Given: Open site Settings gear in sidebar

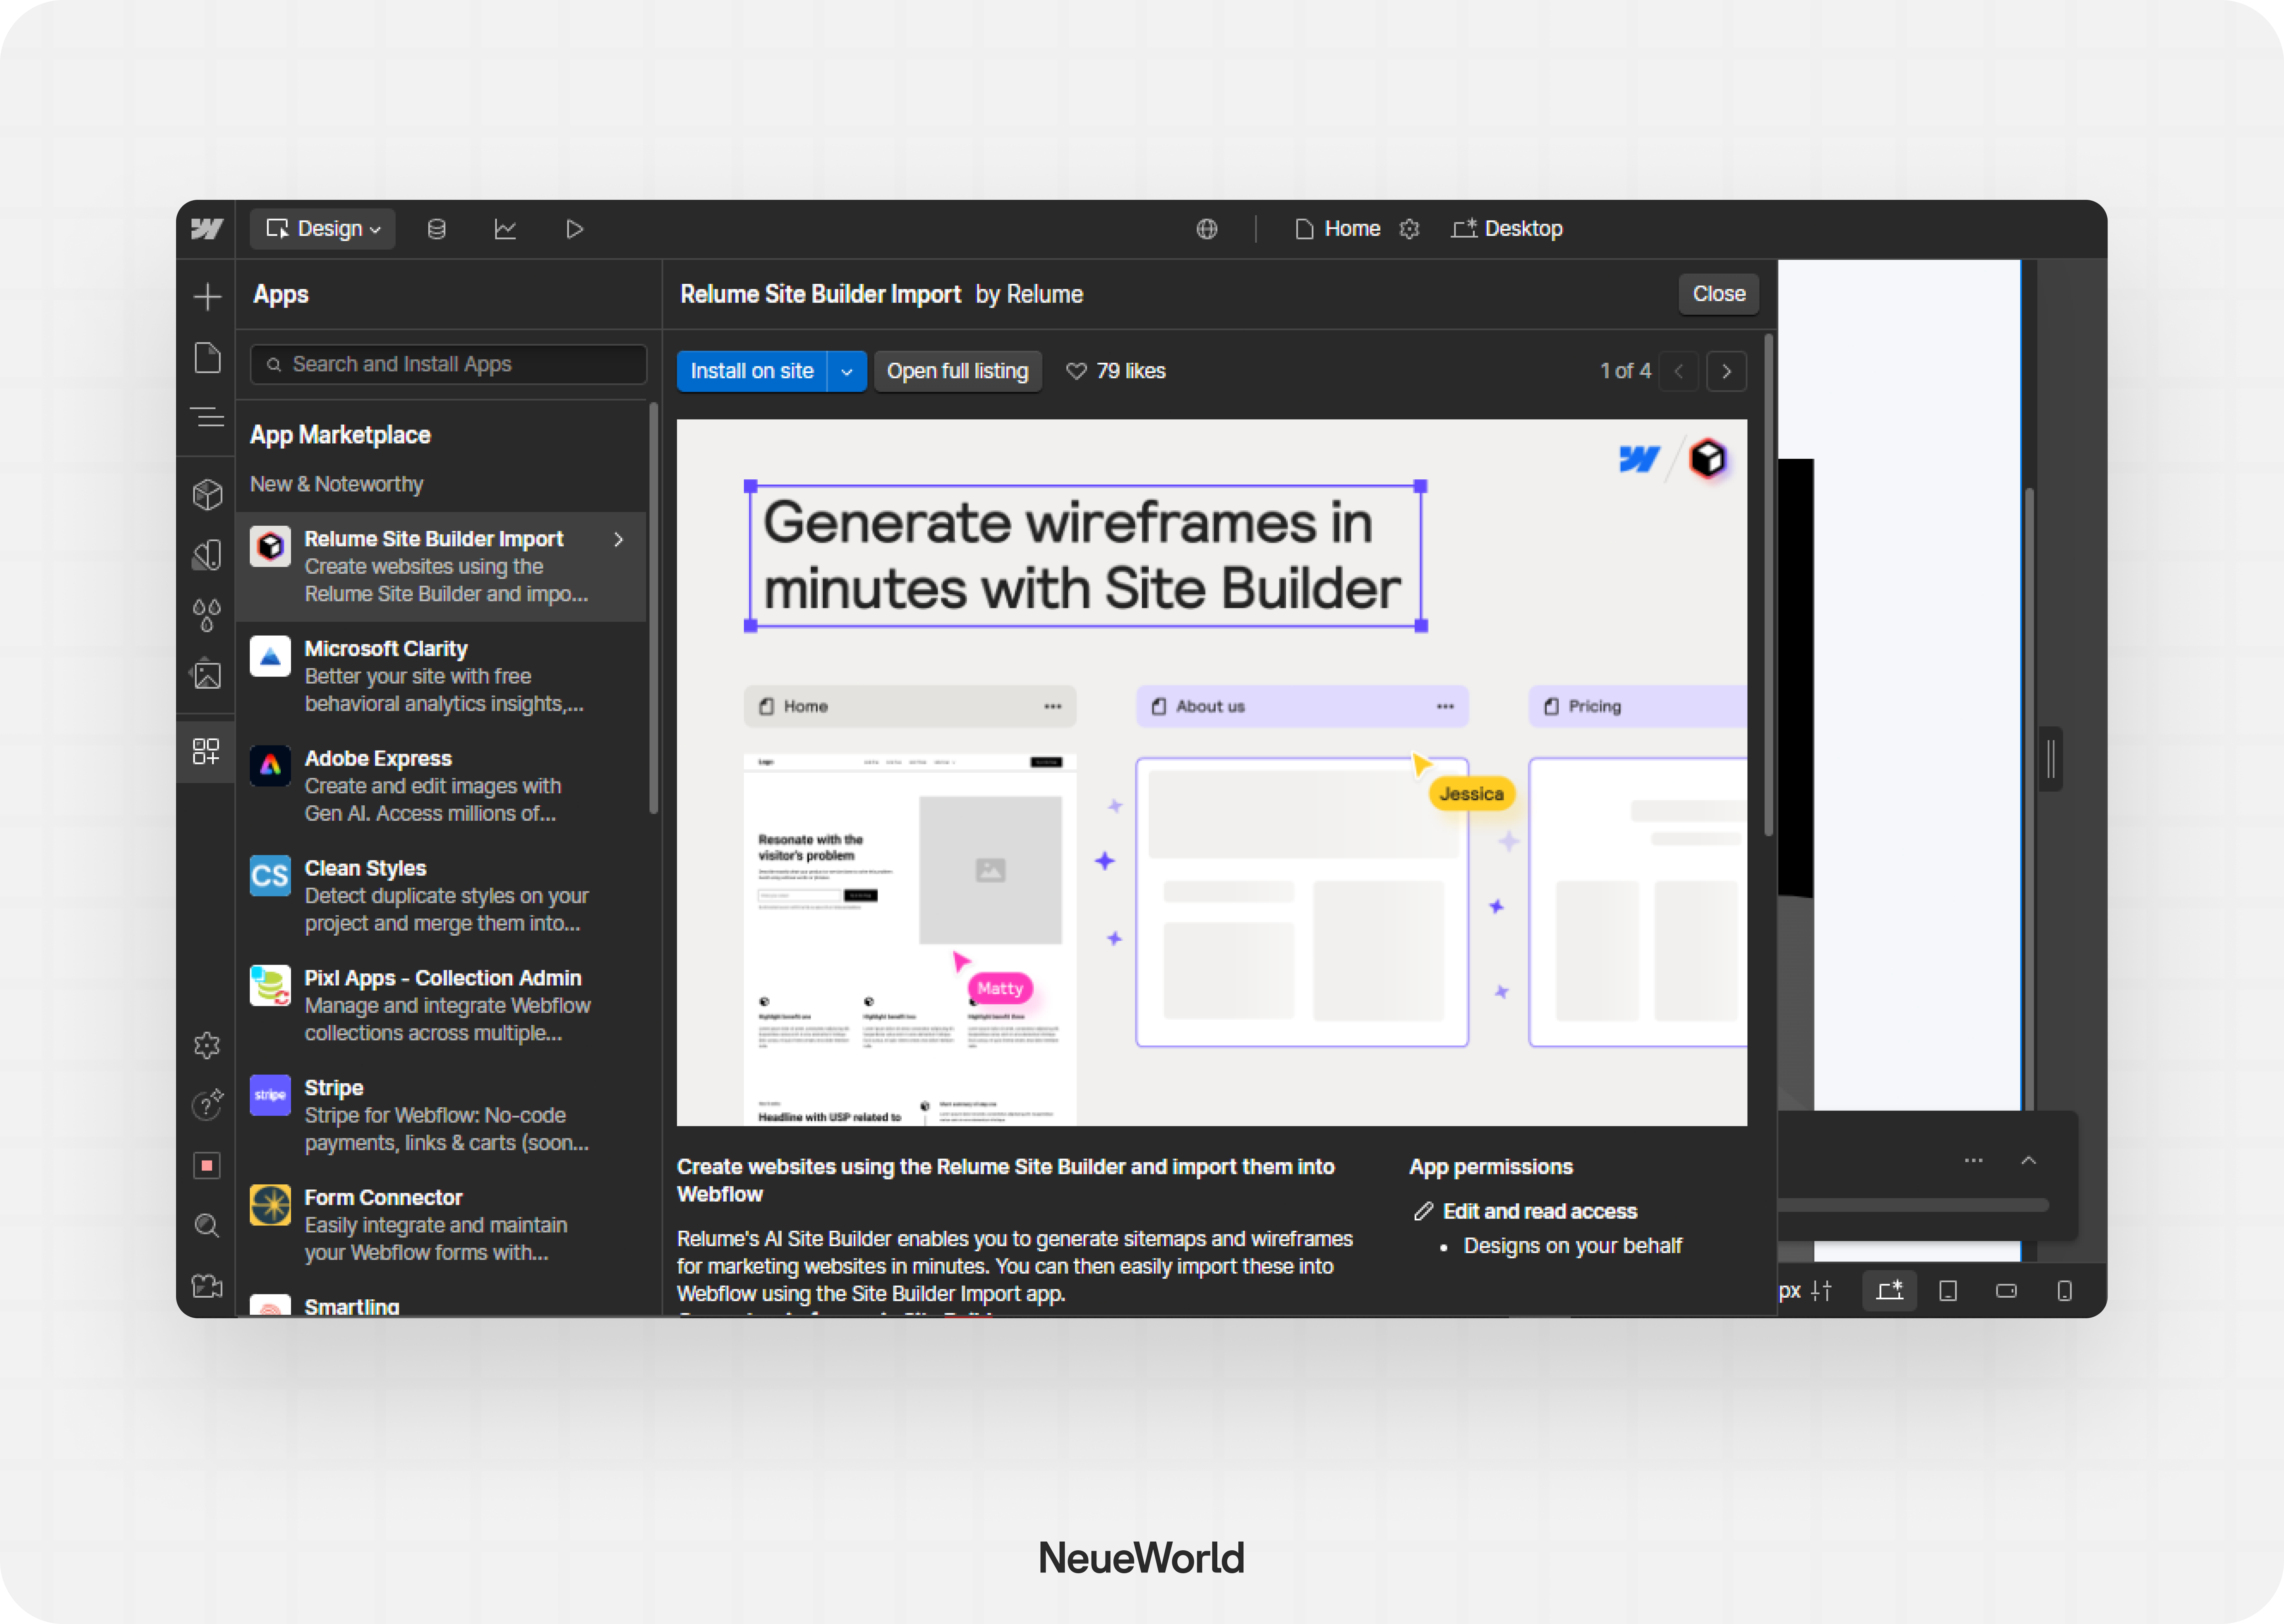Looking at the screenshot, I should point(207,1045).
